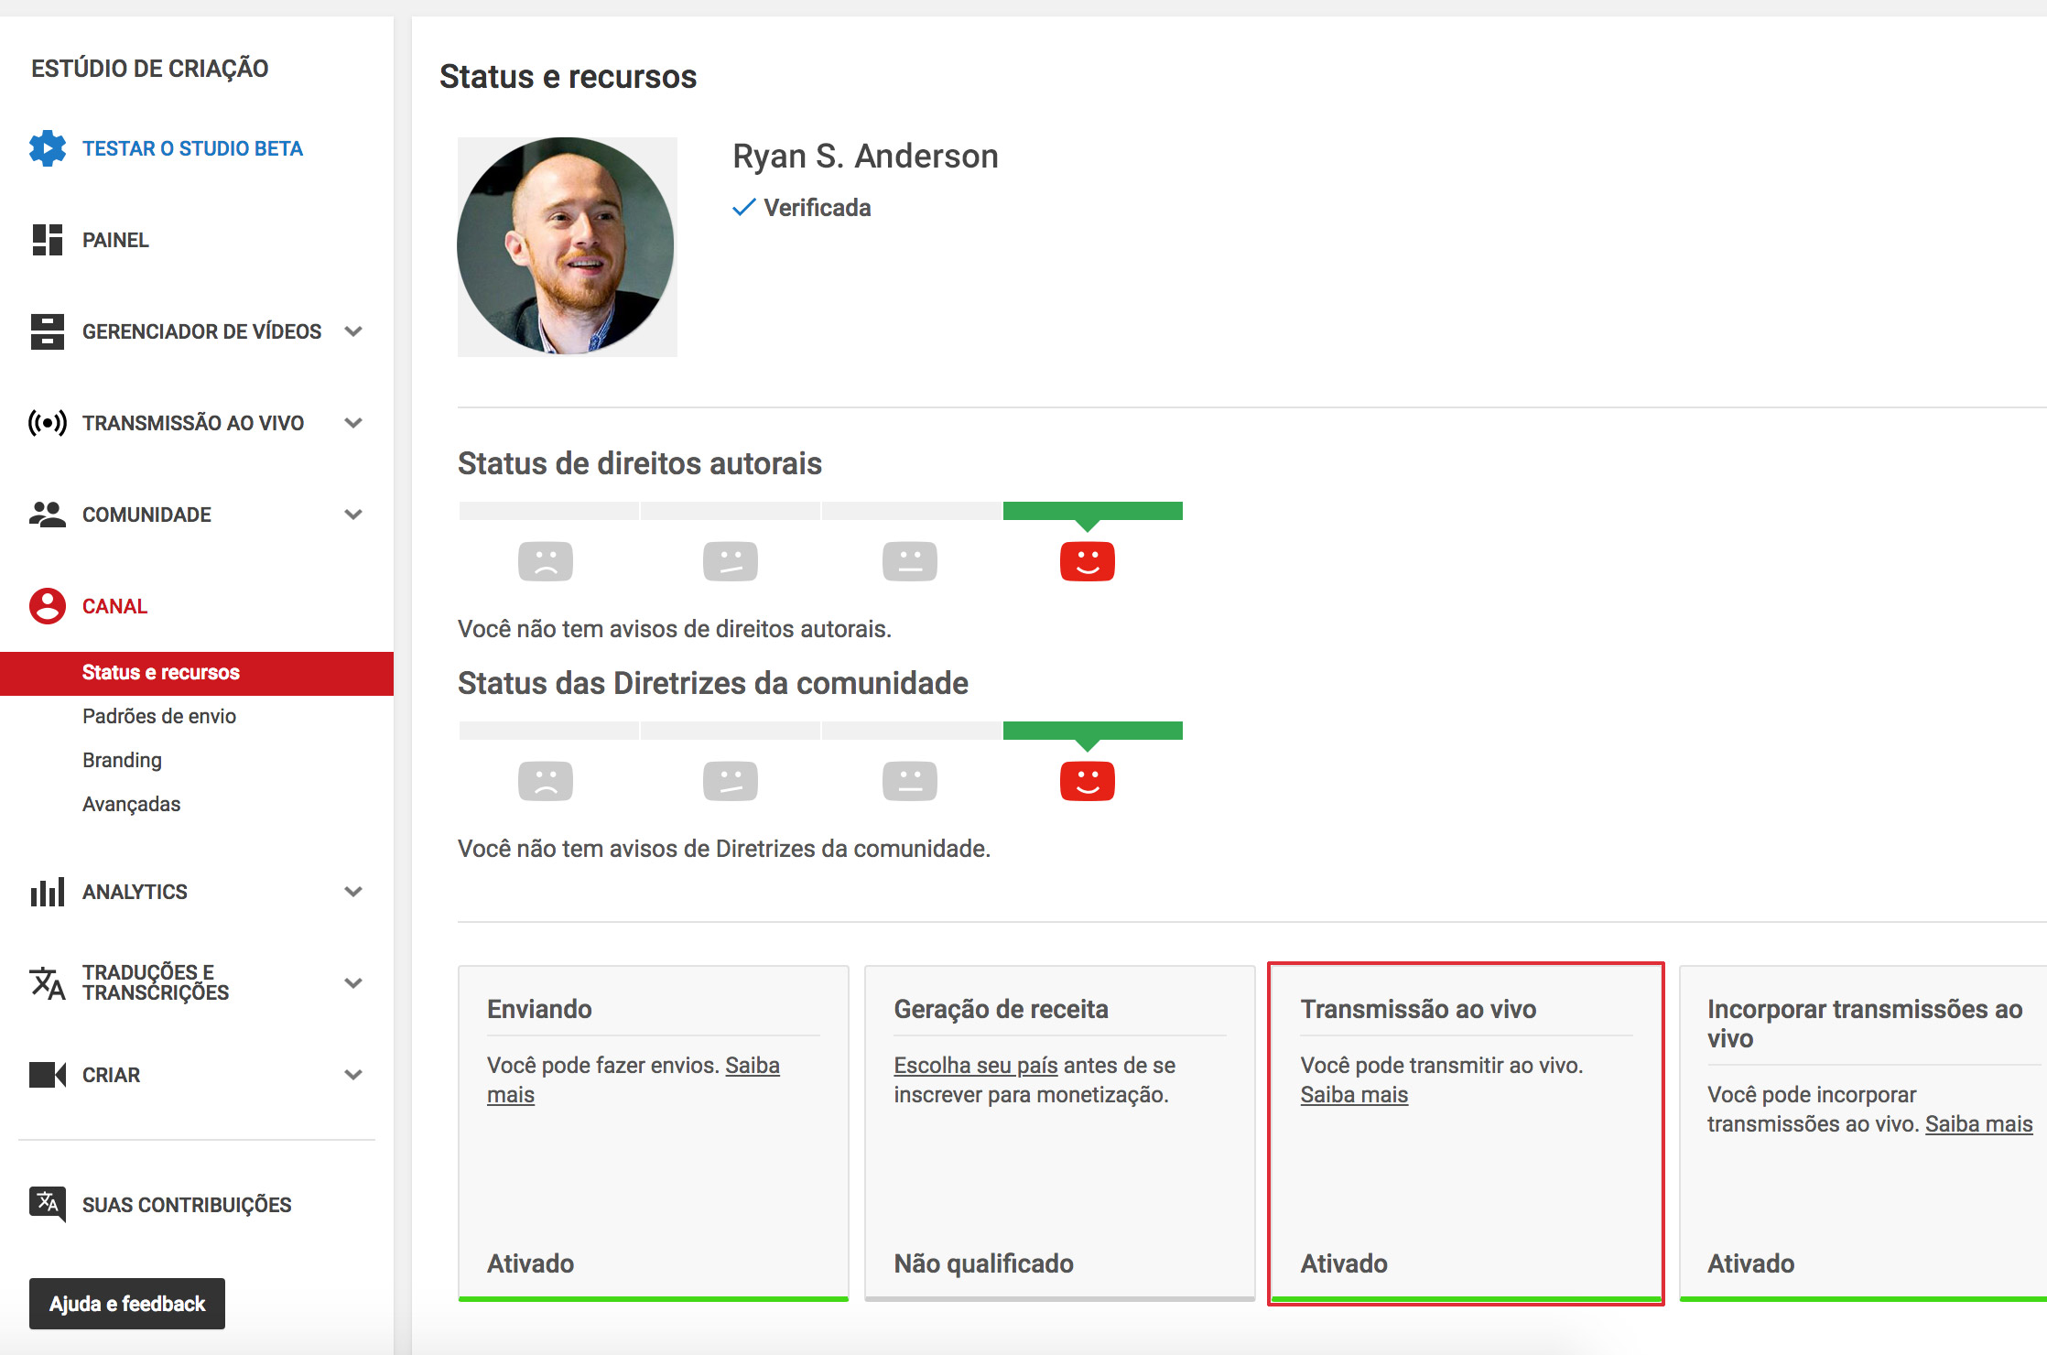
Task: Expand the Comunidade submenu chevron
Action: pyautogui.click(x=353, y=515)
